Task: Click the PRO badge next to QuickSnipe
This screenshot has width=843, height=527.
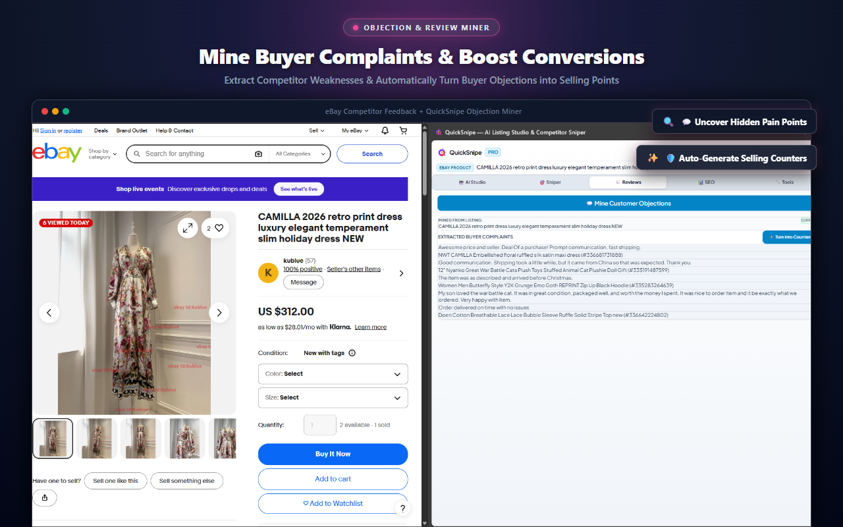Action: tap(493, 152)
